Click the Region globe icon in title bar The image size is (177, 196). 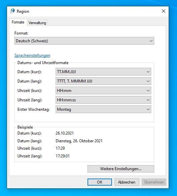(x=12, y=11)
